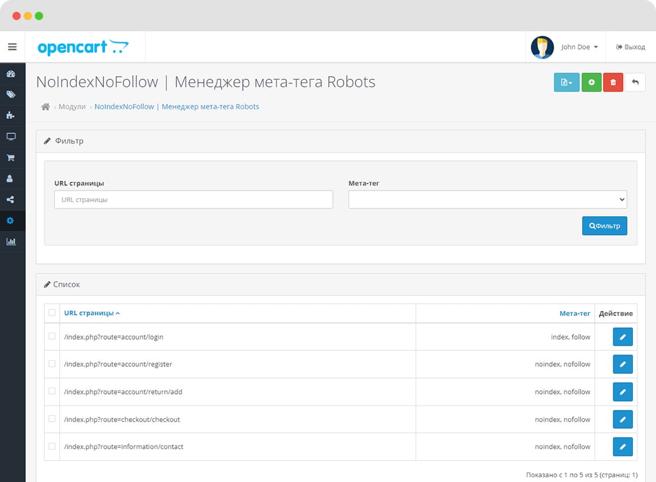Viewport: 656px width, 482px height.
Task: Open the Модули breadcrumb link
Action: pos(72,107)
